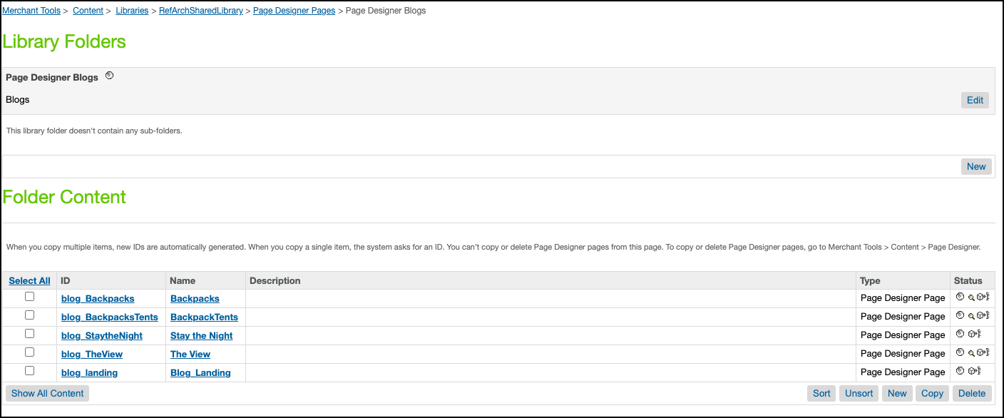Click the Select All column header link
1004x418 pixels.
(30, 281)
